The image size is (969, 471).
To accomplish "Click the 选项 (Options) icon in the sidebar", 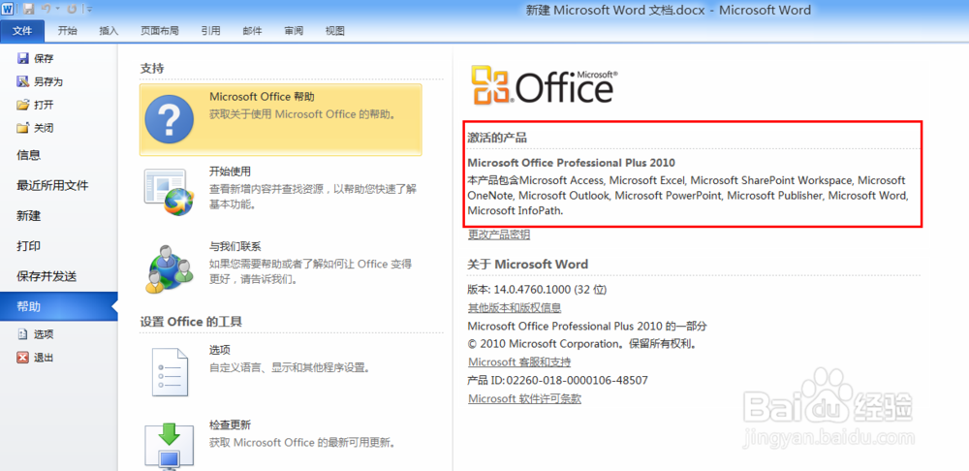I will (x=23, y=333).
